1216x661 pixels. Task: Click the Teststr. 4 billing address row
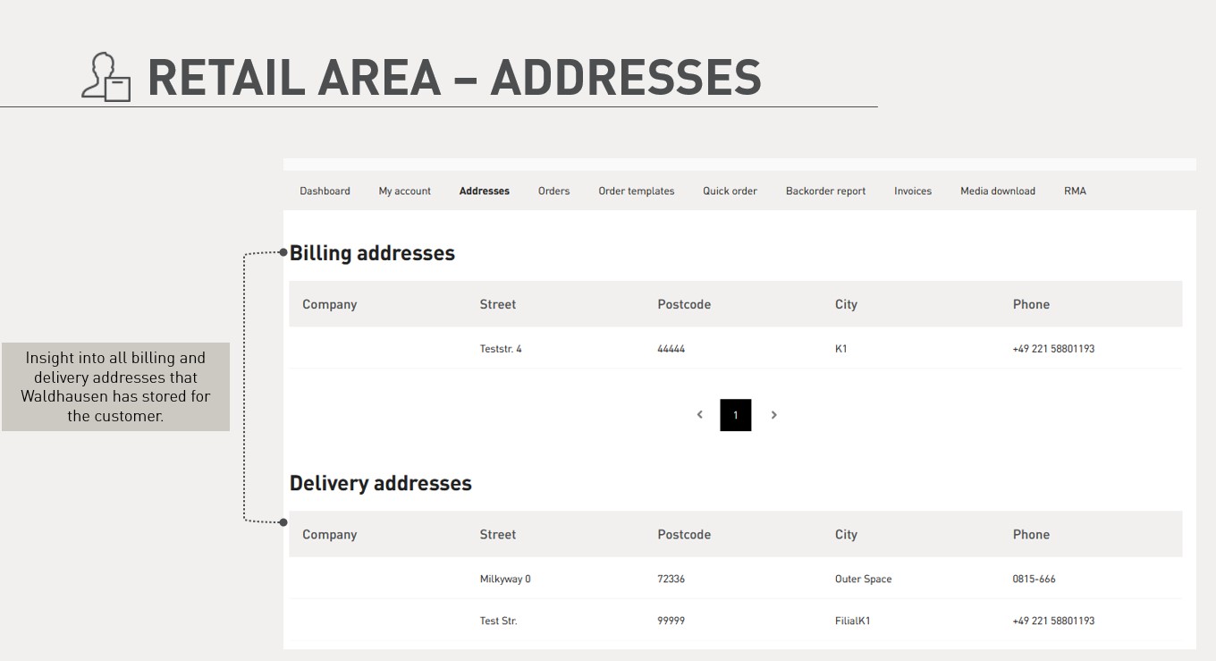coord(501,349)
